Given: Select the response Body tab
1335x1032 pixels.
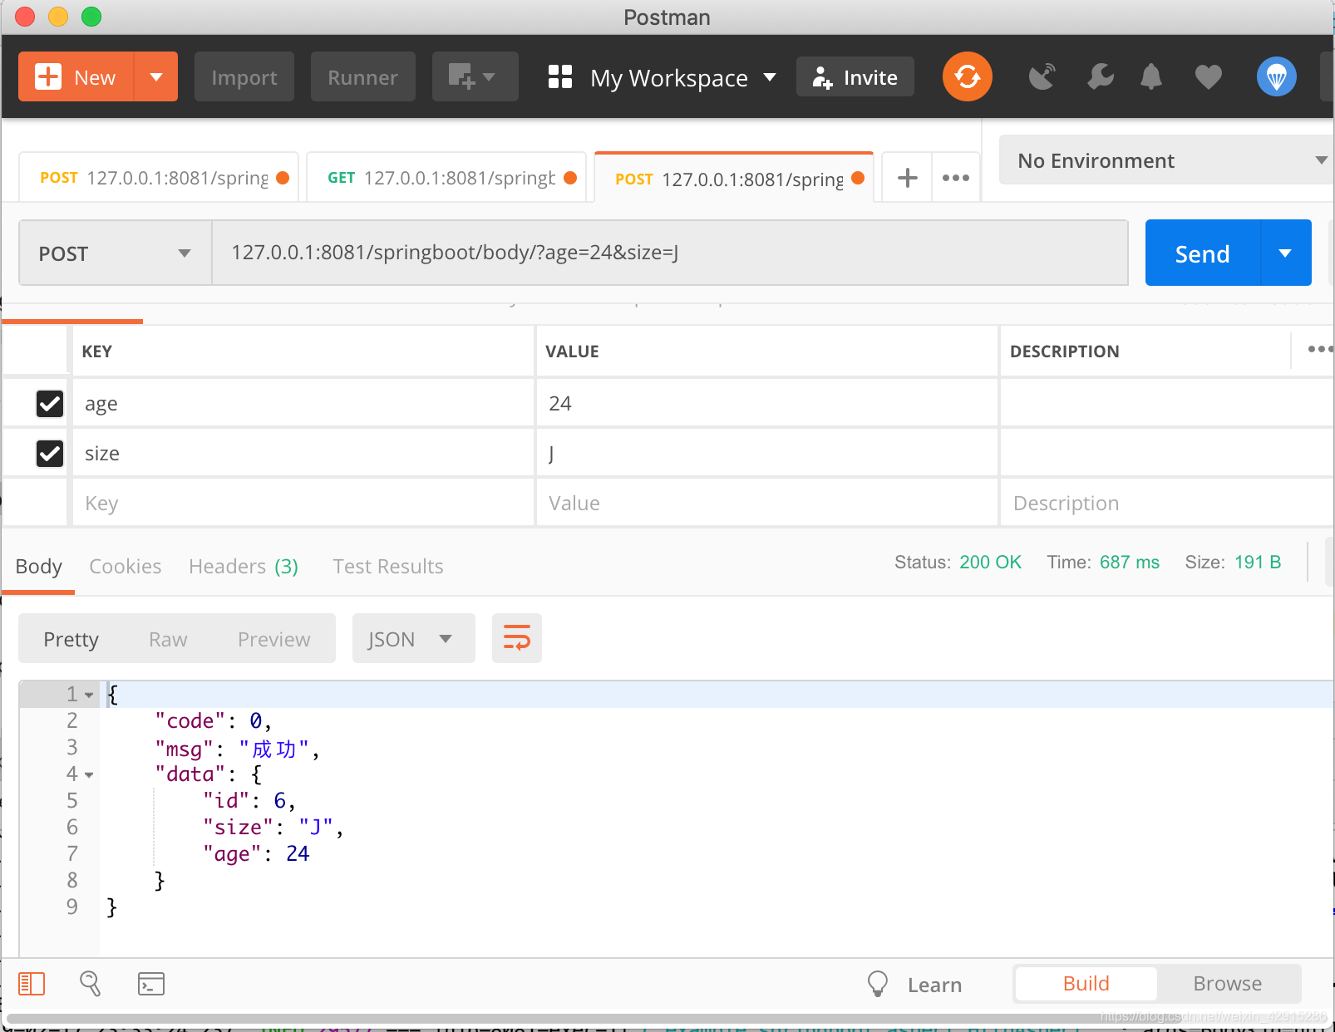Looking at the screenshot, I should [38, 566].
